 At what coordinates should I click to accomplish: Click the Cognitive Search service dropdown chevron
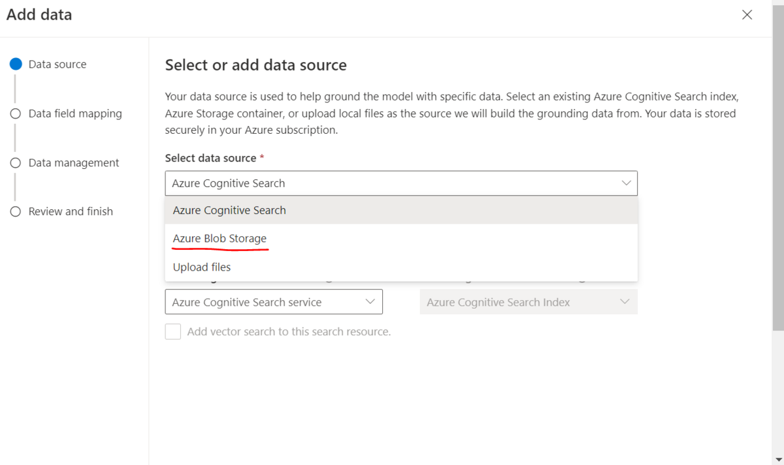click(370, 302)
